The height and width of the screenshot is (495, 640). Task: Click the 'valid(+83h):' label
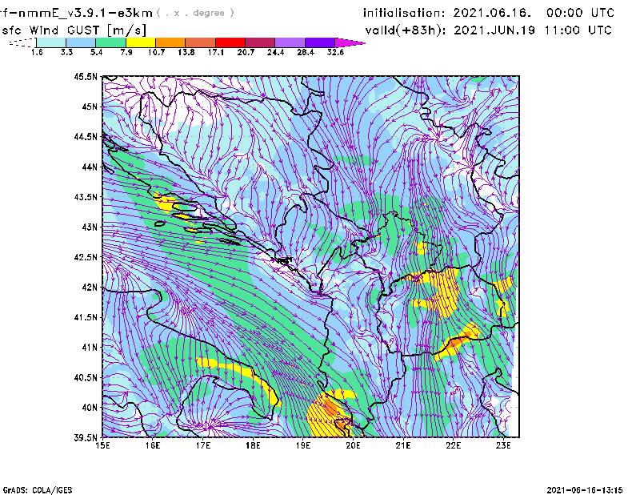pyautogui.click(x=406, y=30)
